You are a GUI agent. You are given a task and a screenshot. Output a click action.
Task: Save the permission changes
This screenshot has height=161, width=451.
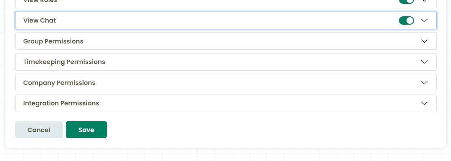86,130
